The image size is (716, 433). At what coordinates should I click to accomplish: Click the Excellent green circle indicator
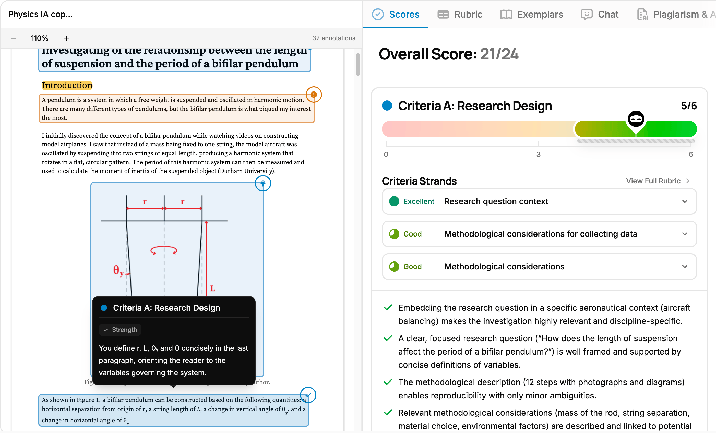[394, 201]
